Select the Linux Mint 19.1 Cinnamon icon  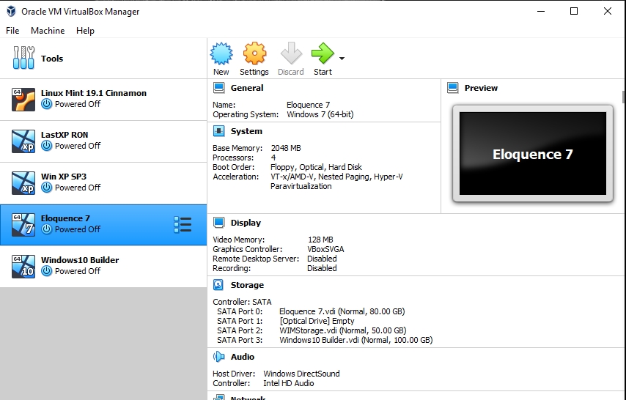coord(23,100)
